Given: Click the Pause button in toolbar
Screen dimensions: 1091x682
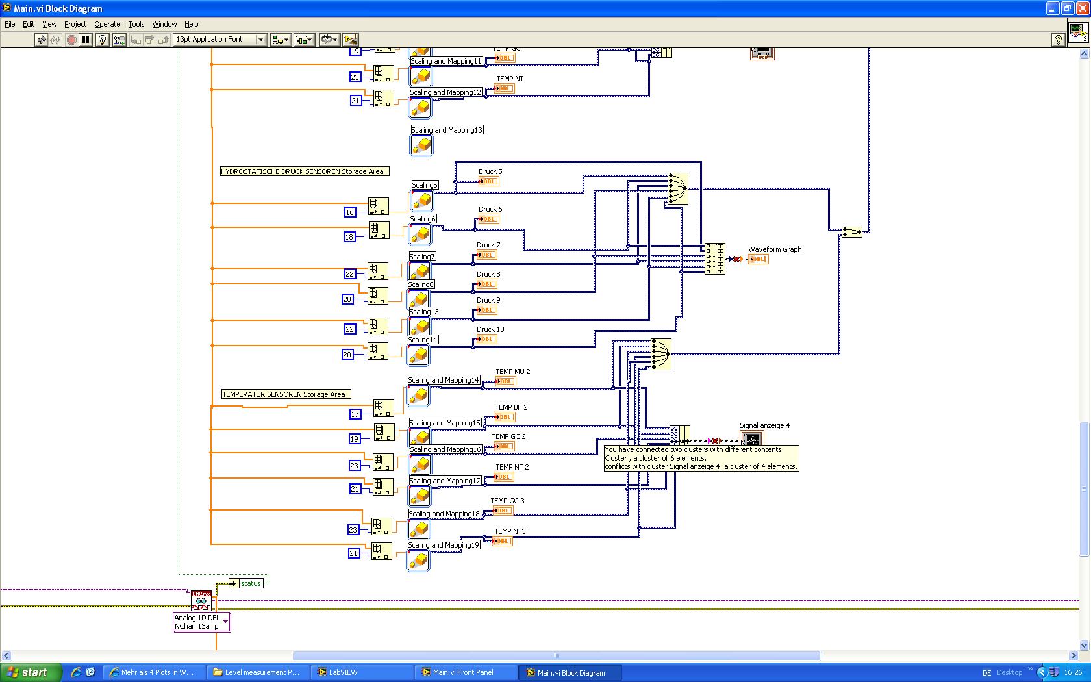Looking at the screenshot, I should (x=86, y=40).
